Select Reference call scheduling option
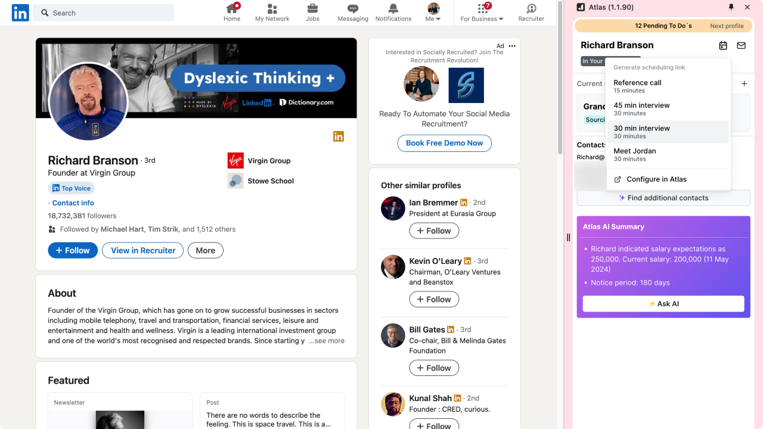The image size is (763, 429). point(668,86)
